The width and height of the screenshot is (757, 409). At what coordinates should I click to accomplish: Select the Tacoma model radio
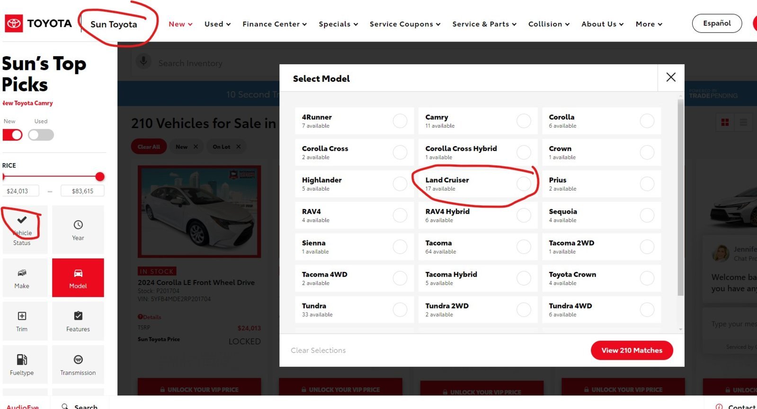tap(524, 247)
